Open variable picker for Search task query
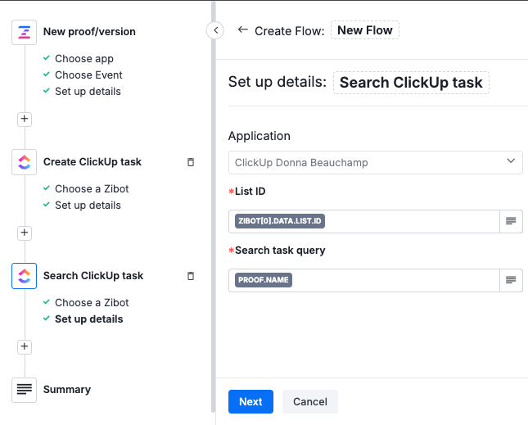The width and height of the screenshot is (528, 425). tap(511, 280)
